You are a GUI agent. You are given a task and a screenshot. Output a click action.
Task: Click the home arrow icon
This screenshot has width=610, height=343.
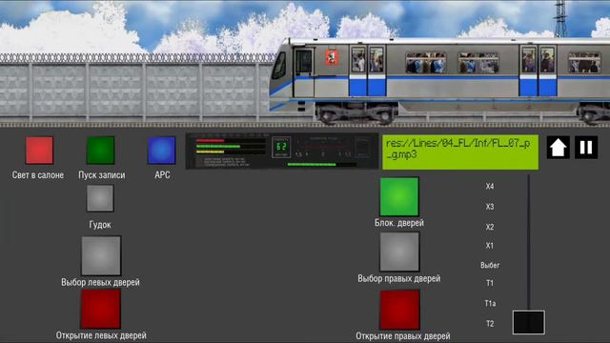(x=559, y=148)
